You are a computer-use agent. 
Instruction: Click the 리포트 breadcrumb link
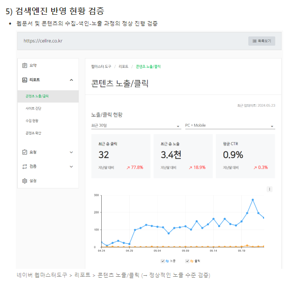coord(123,66)
